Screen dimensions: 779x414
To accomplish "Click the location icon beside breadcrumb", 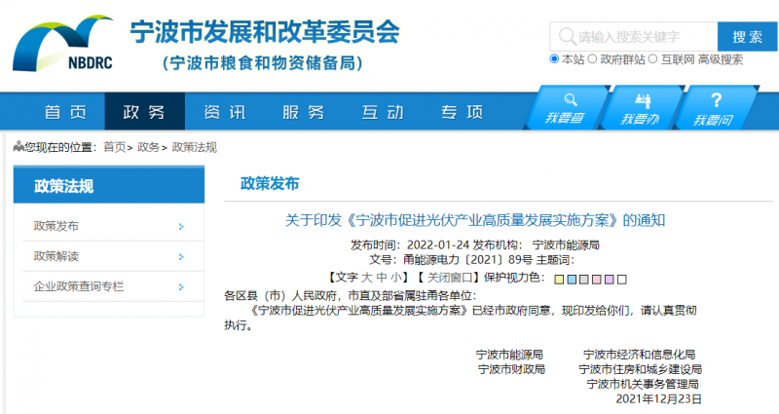I will click(x=19, y=147).
